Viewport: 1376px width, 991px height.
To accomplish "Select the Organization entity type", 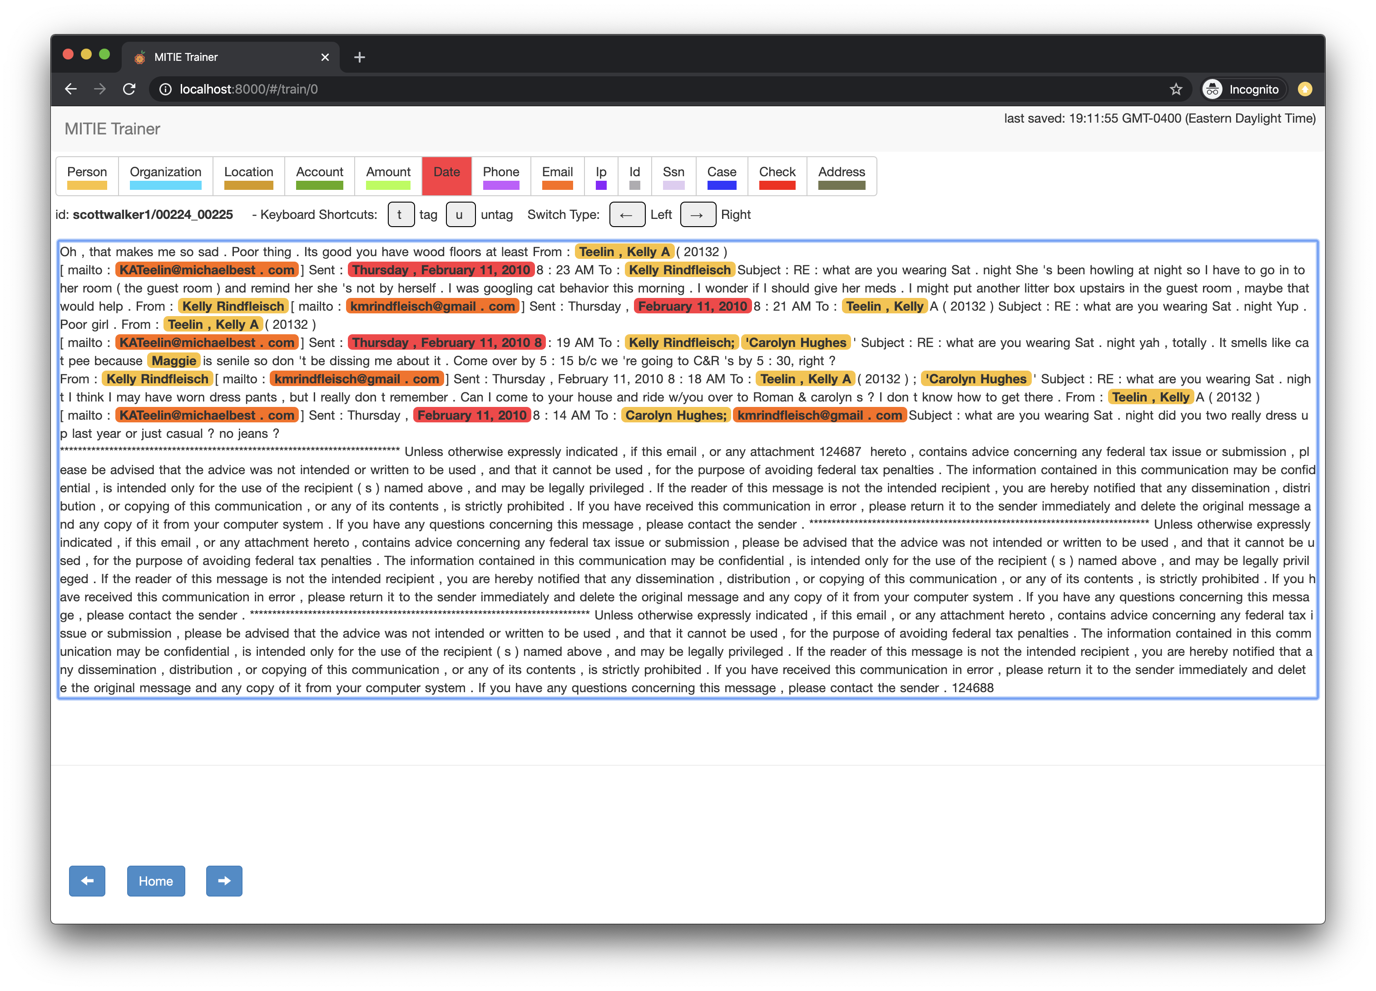I will coord(165,176).
